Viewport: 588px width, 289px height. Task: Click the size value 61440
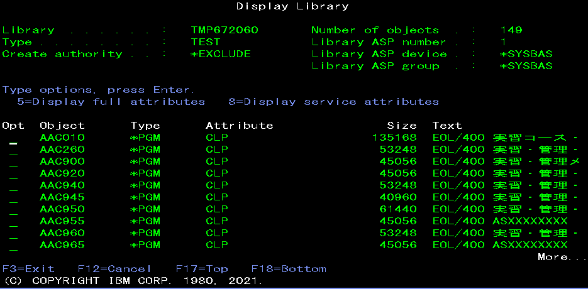398,209
